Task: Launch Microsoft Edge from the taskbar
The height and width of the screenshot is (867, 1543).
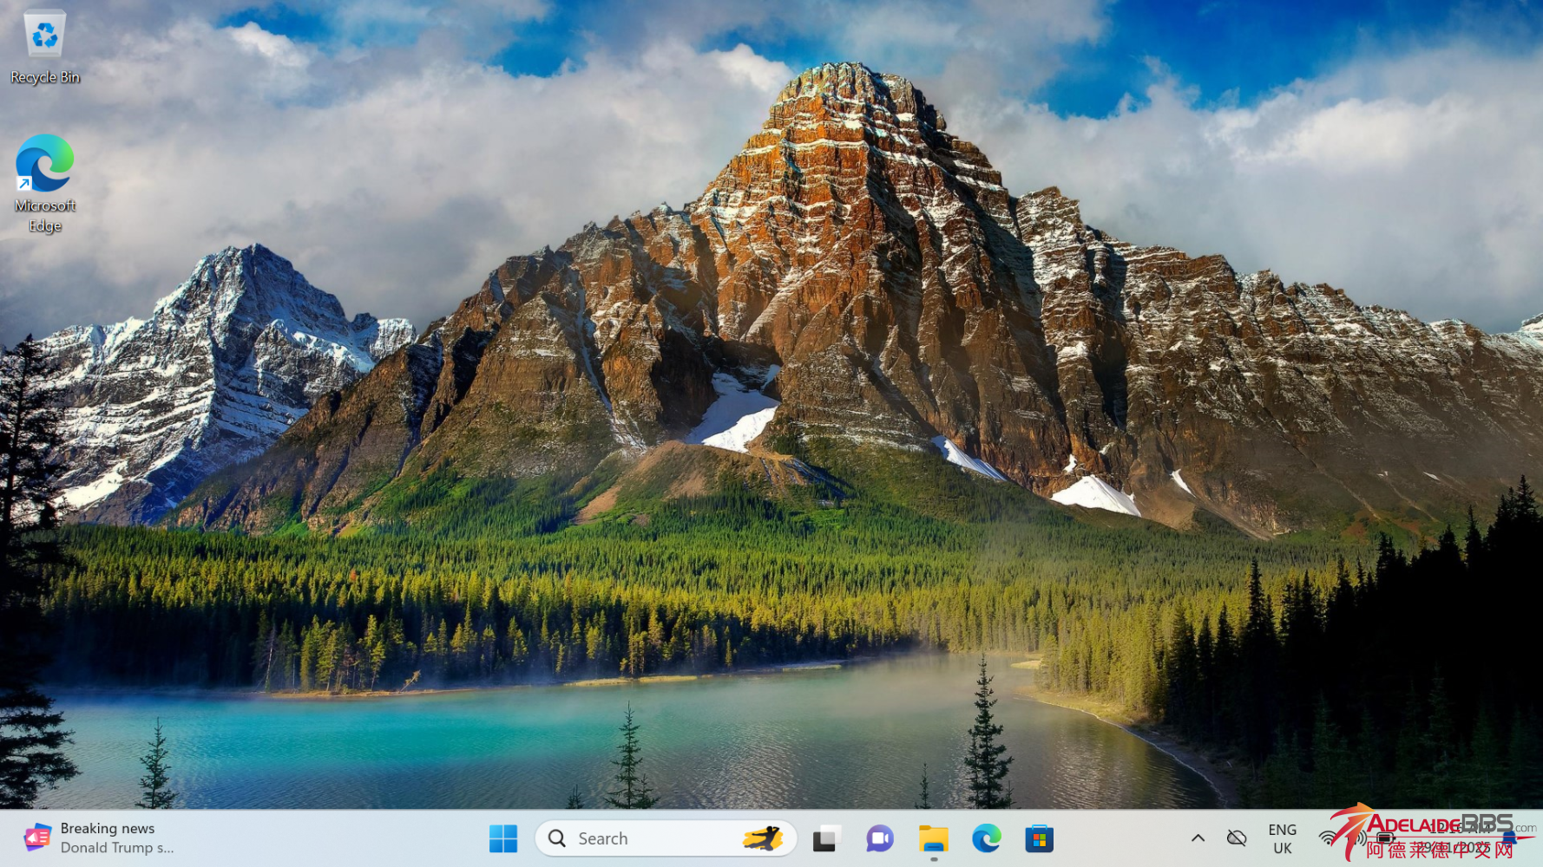Action: [x=986, y=838]
